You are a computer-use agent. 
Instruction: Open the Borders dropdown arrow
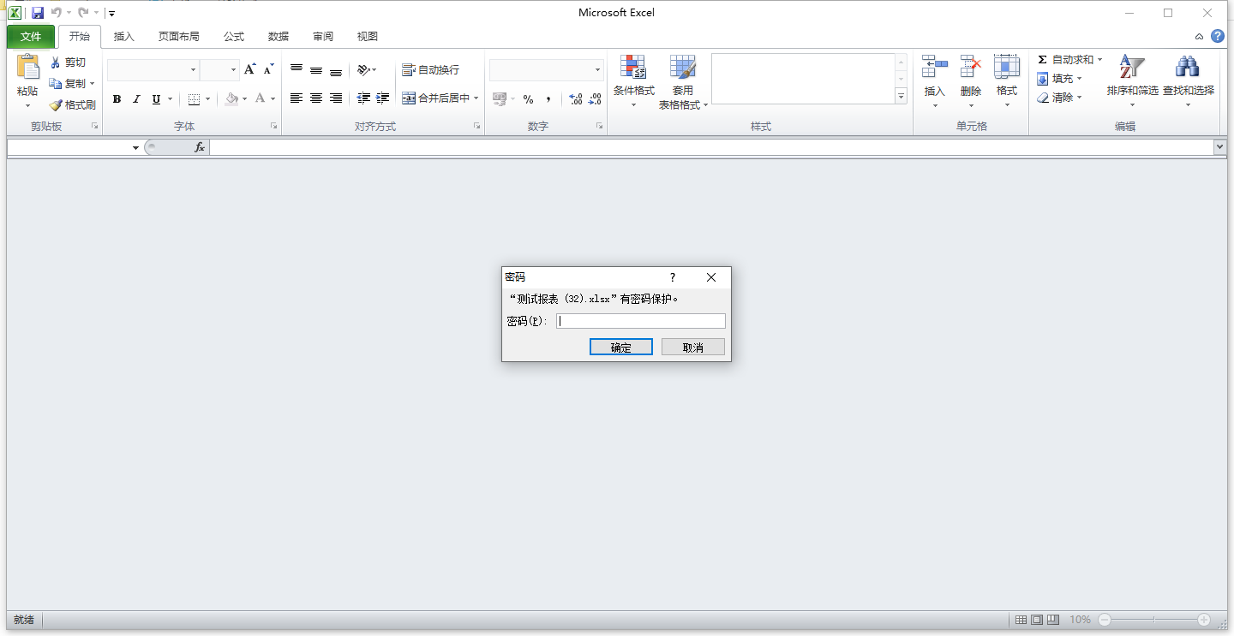(x=207, y=99)
